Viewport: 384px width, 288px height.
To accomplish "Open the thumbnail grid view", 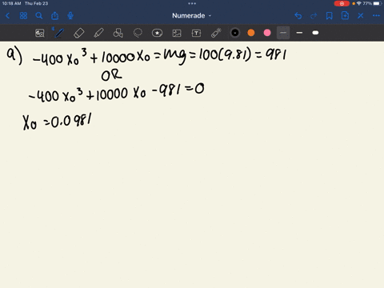I will point(23,16).
